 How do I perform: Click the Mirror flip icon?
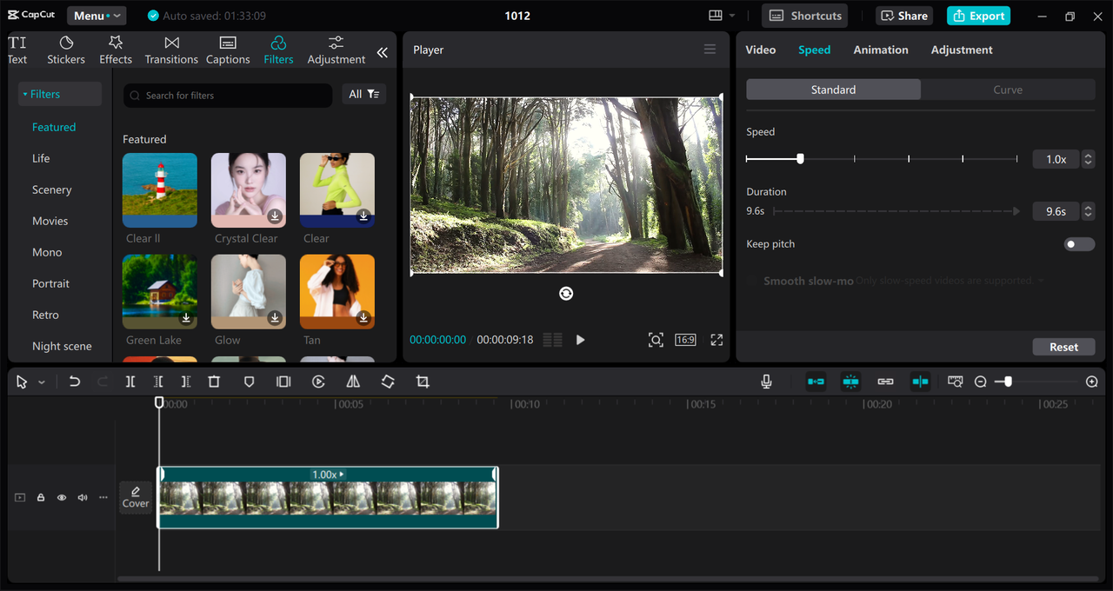coord(353,382)
